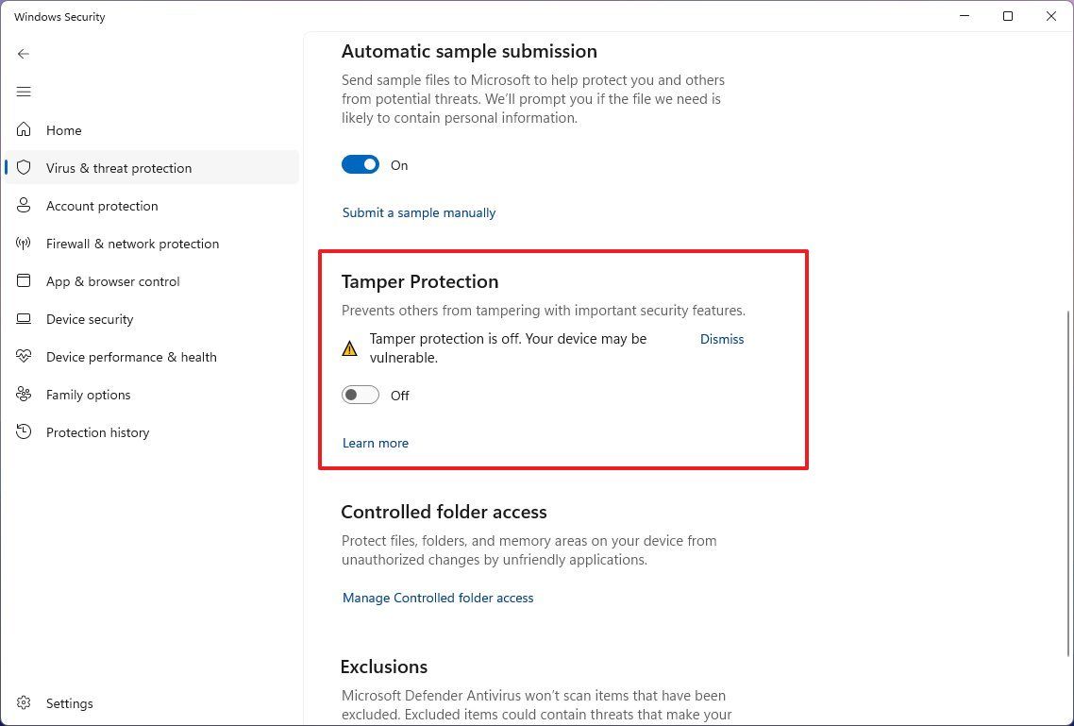Viewport: 1074px width, 726px height.
Task: Open Device security from the sidebar
Action: tap(90, 319)
